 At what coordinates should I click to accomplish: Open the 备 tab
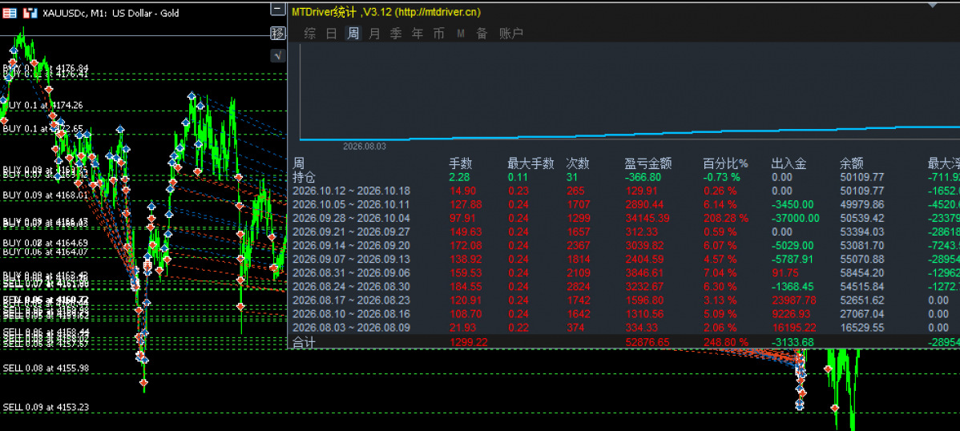coord(482,34)
